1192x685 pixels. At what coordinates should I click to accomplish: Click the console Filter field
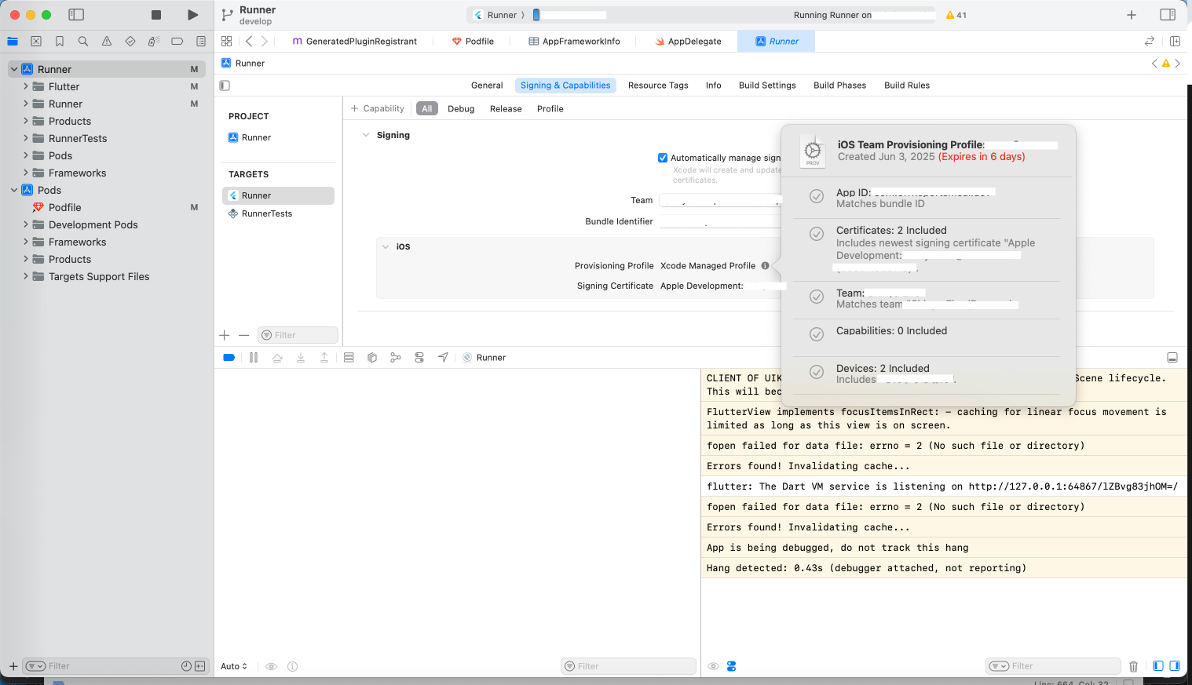(x=1053, y=666)
